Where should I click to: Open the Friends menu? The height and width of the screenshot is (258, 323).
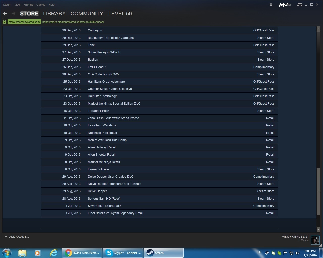click(x=28, y=5)
